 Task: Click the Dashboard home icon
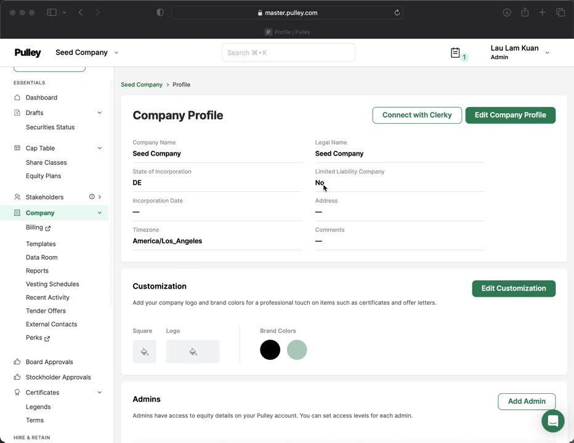point(17,98)
